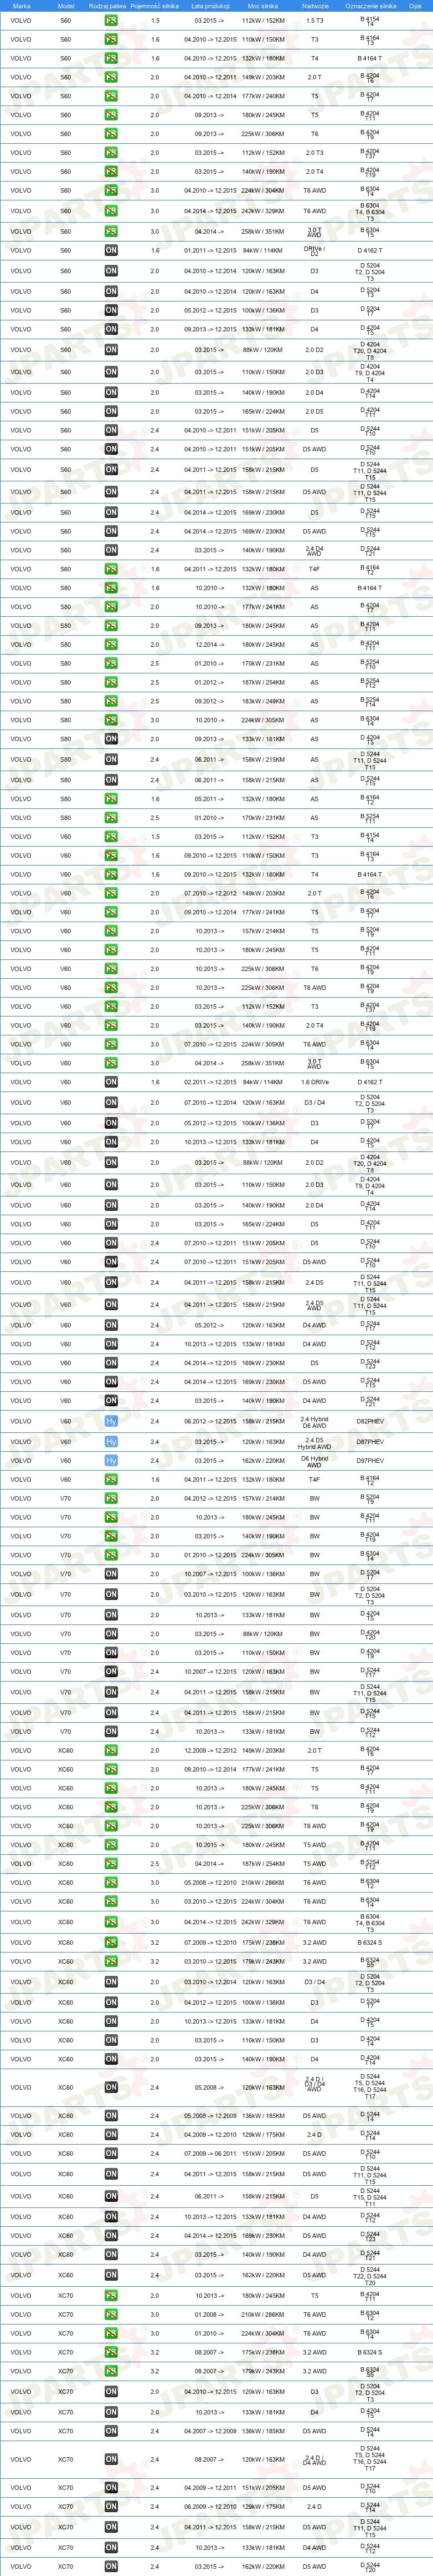Click PB icon in XC70 210kW / 286KM row

pos(111,2315)
